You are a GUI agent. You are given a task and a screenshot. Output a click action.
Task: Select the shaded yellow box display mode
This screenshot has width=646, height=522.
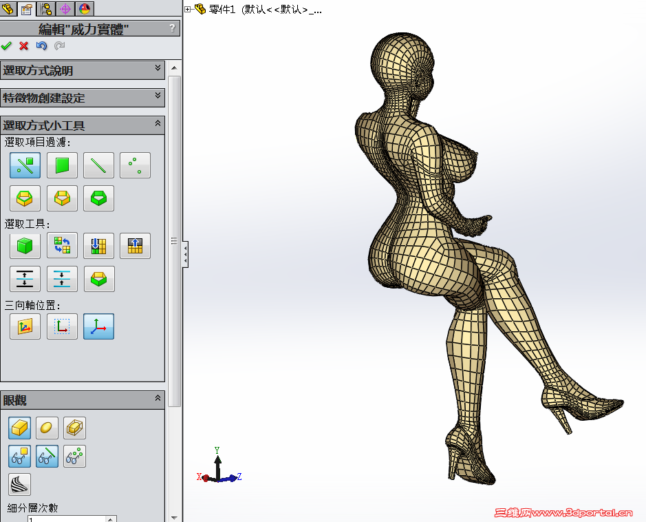(19, 428)
